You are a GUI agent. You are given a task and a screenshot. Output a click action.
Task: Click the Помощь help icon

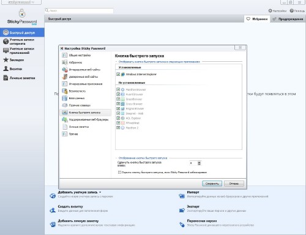click(292, 10)
